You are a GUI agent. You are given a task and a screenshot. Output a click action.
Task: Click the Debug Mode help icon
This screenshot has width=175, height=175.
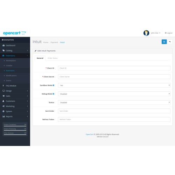click(54, 94)
